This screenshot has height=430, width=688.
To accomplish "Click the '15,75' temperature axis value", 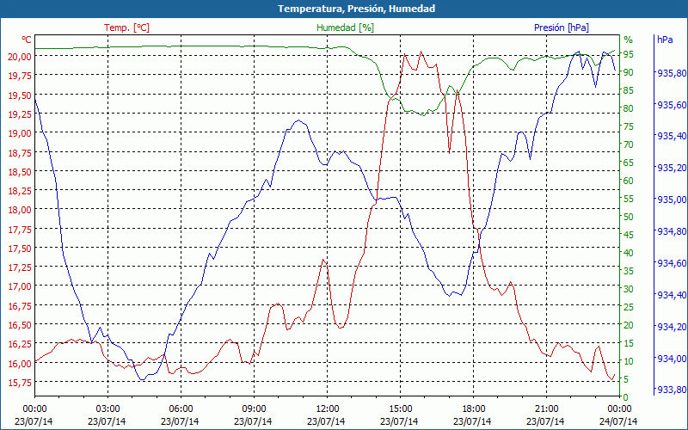I will [x=19, y=383].
